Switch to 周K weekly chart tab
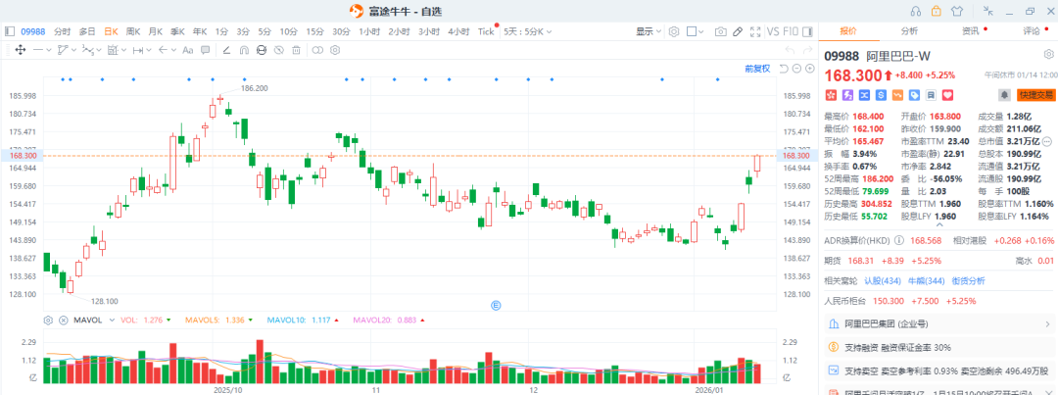The image size is (1058, 395). [133, 31]
